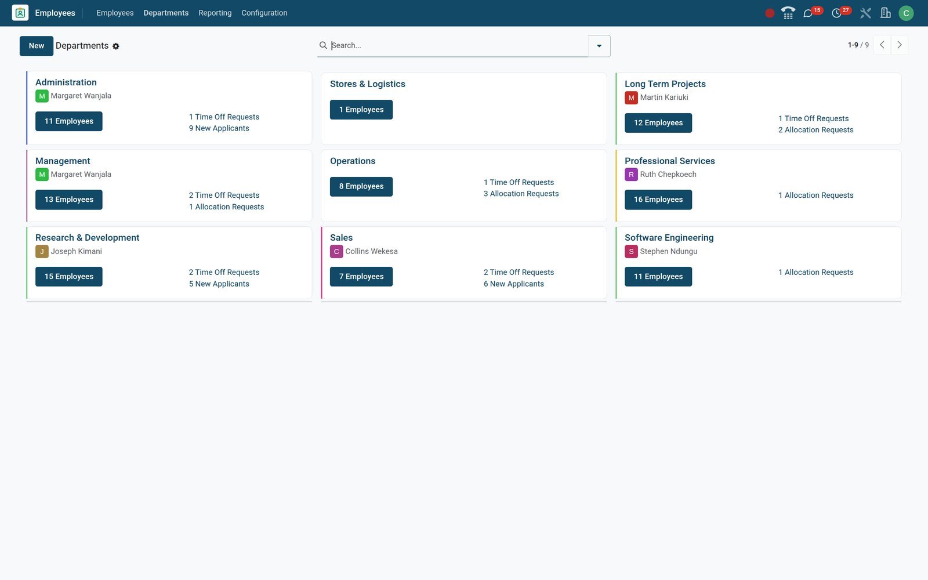Viewport: 928px width, 580px height.
Task: View 12 Employees in Long Term Projects
Action: coord(658,123)
